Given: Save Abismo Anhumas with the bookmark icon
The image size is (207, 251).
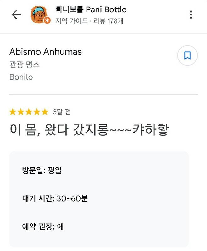Looking at the screenshot, I should [x=187, y=56].
